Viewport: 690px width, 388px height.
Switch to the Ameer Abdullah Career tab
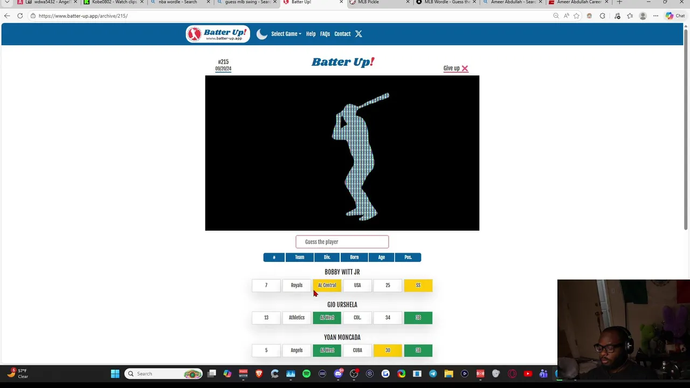579,2
